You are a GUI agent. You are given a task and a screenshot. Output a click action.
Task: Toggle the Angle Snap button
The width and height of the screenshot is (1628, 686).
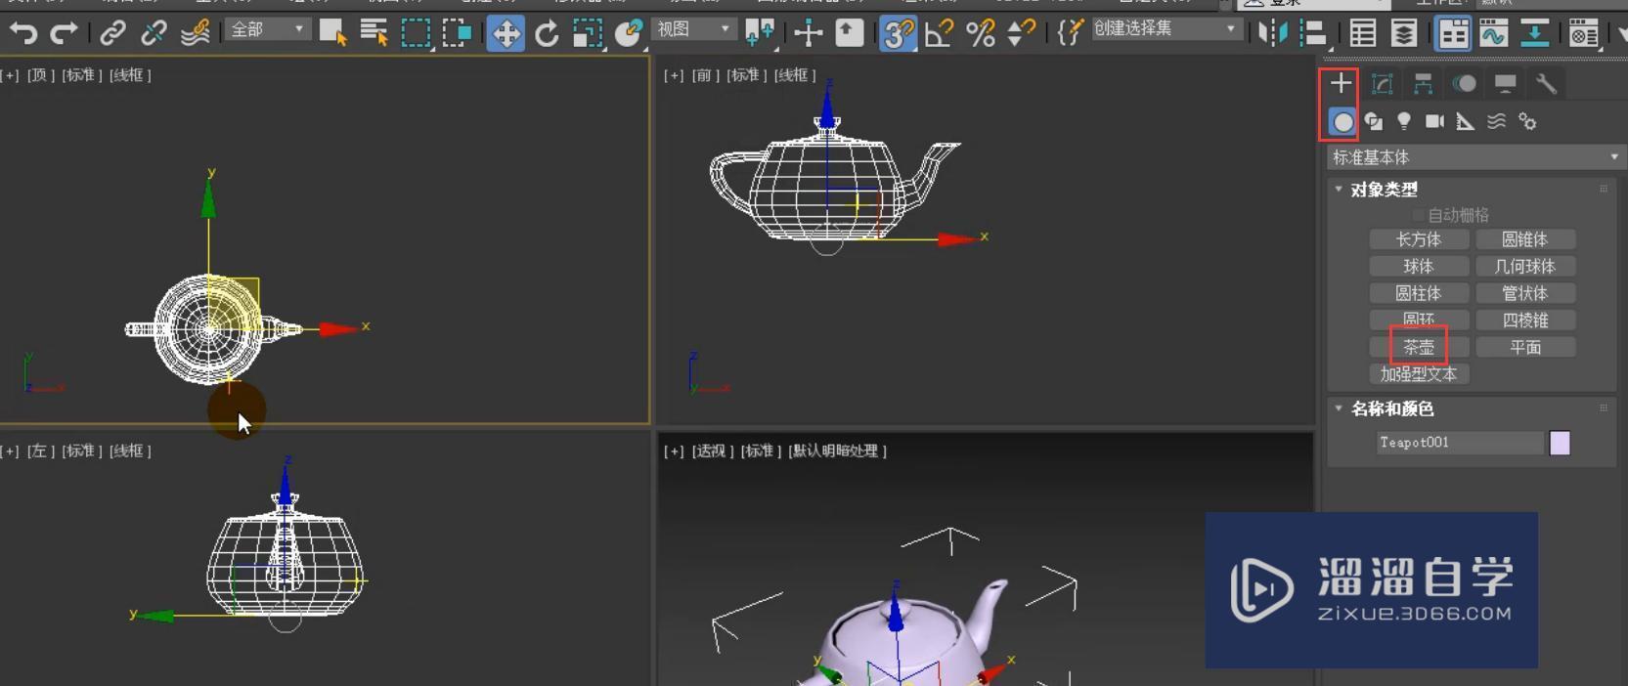tap(940, 33)
